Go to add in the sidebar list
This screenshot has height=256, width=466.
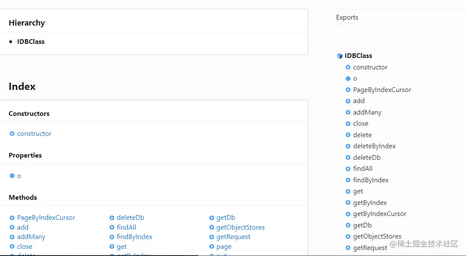pyautogui.click(x=359, y=101)
